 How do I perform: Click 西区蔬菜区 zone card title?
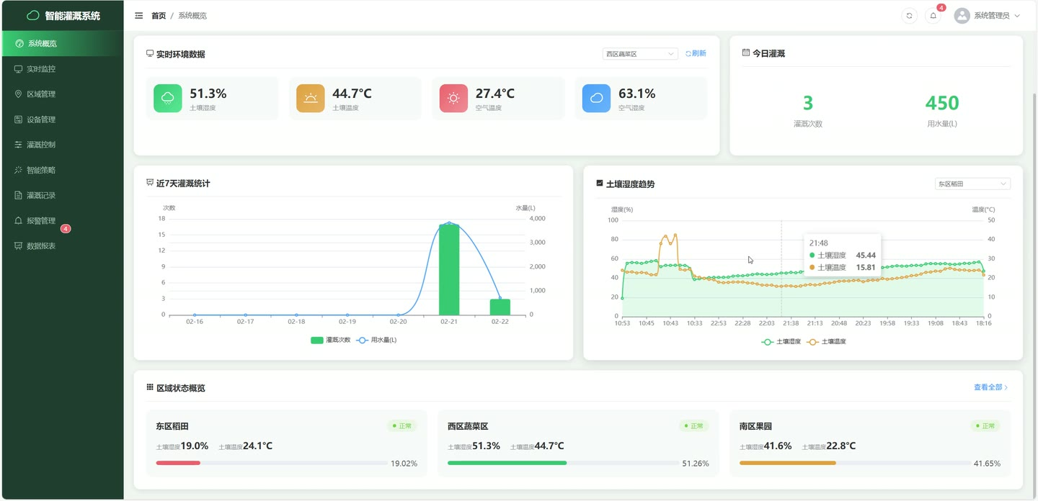pyautogui.click(x=468, y=426)
